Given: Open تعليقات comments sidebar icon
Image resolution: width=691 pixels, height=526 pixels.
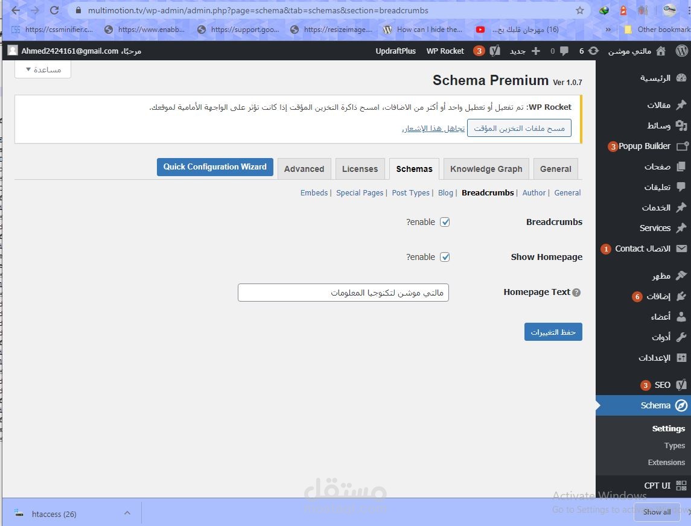Looking at the screenshot, I should pyautogui.click(x=681, y=187).
